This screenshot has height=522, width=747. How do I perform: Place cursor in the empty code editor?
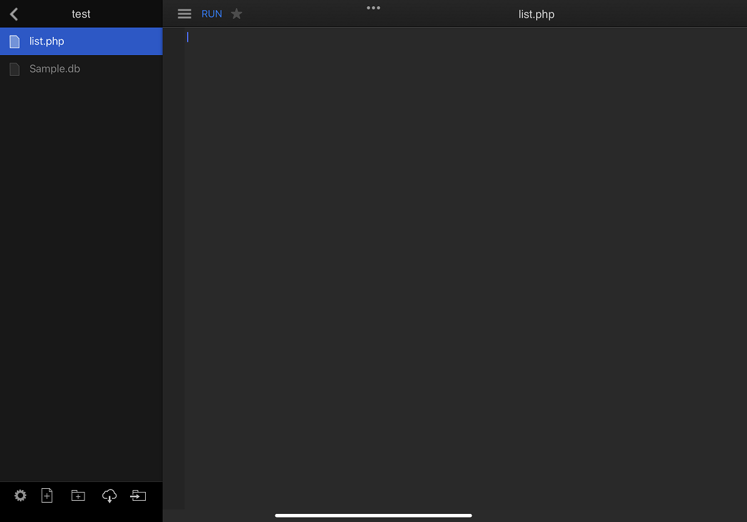(x=463, y=250)
